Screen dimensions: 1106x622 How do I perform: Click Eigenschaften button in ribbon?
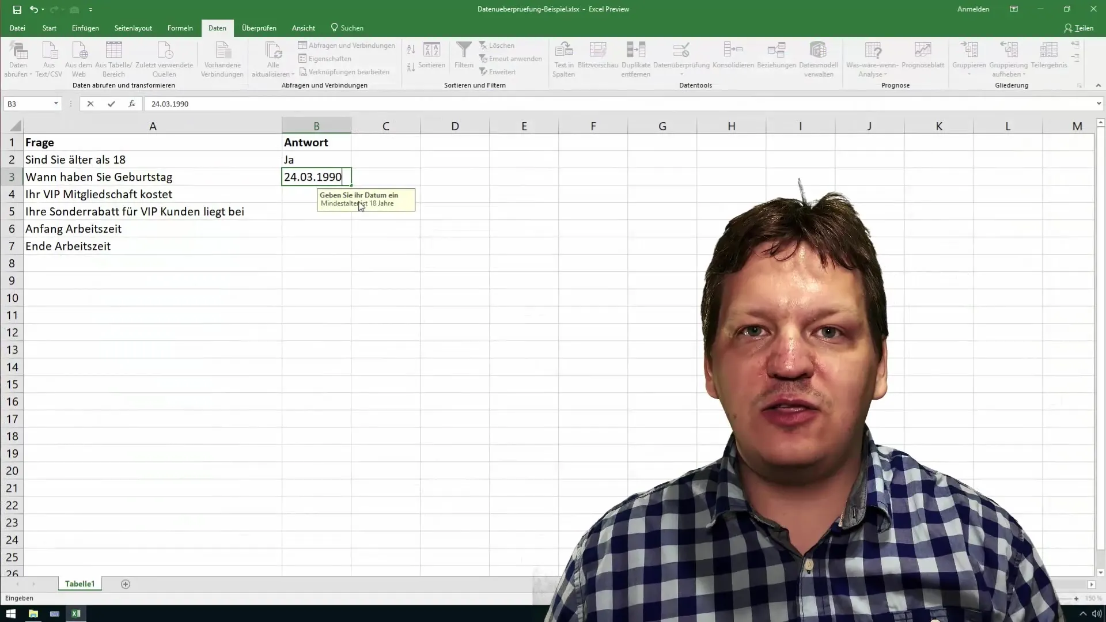pyautogui.click(x=325, y=59)
